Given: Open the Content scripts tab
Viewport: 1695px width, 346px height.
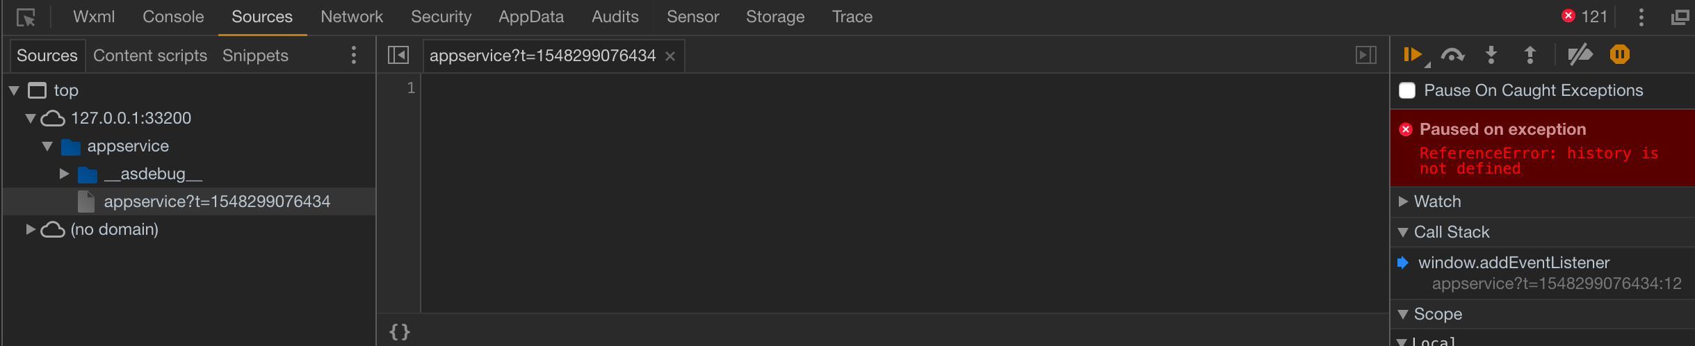Looking at the screenshot, I should (x=150, y=56).
